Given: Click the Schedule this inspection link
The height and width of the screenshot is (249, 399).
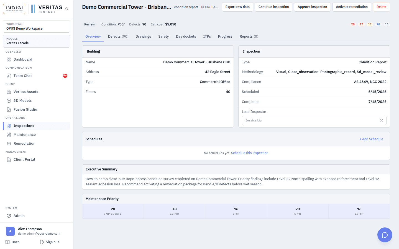Looking at the screenshot, I should 250,153.
